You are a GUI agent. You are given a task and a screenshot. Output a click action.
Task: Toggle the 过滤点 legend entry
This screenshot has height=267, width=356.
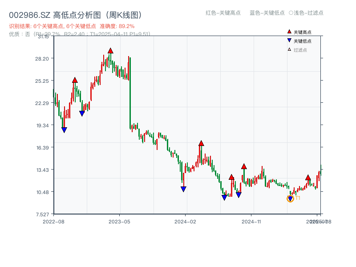pos(300,50)
